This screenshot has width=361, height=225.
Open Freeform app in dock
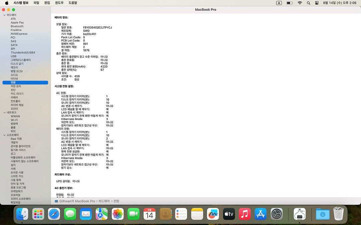(213, 214)
